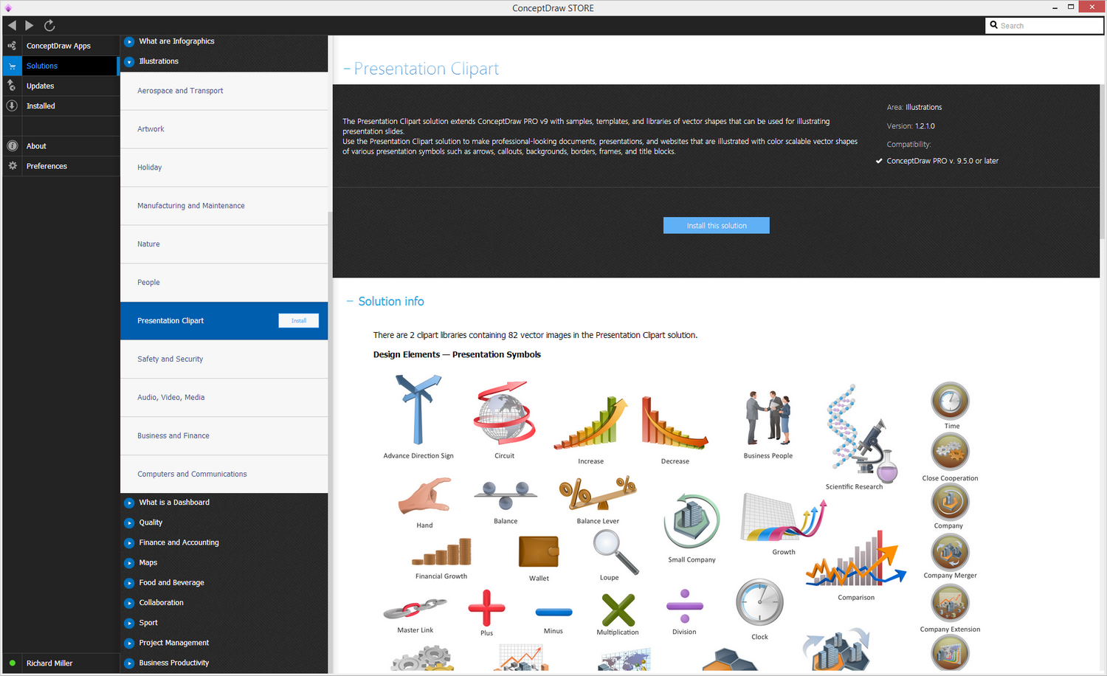
Task: Select the Master Link chain clipart
Action: click(415, 609)
